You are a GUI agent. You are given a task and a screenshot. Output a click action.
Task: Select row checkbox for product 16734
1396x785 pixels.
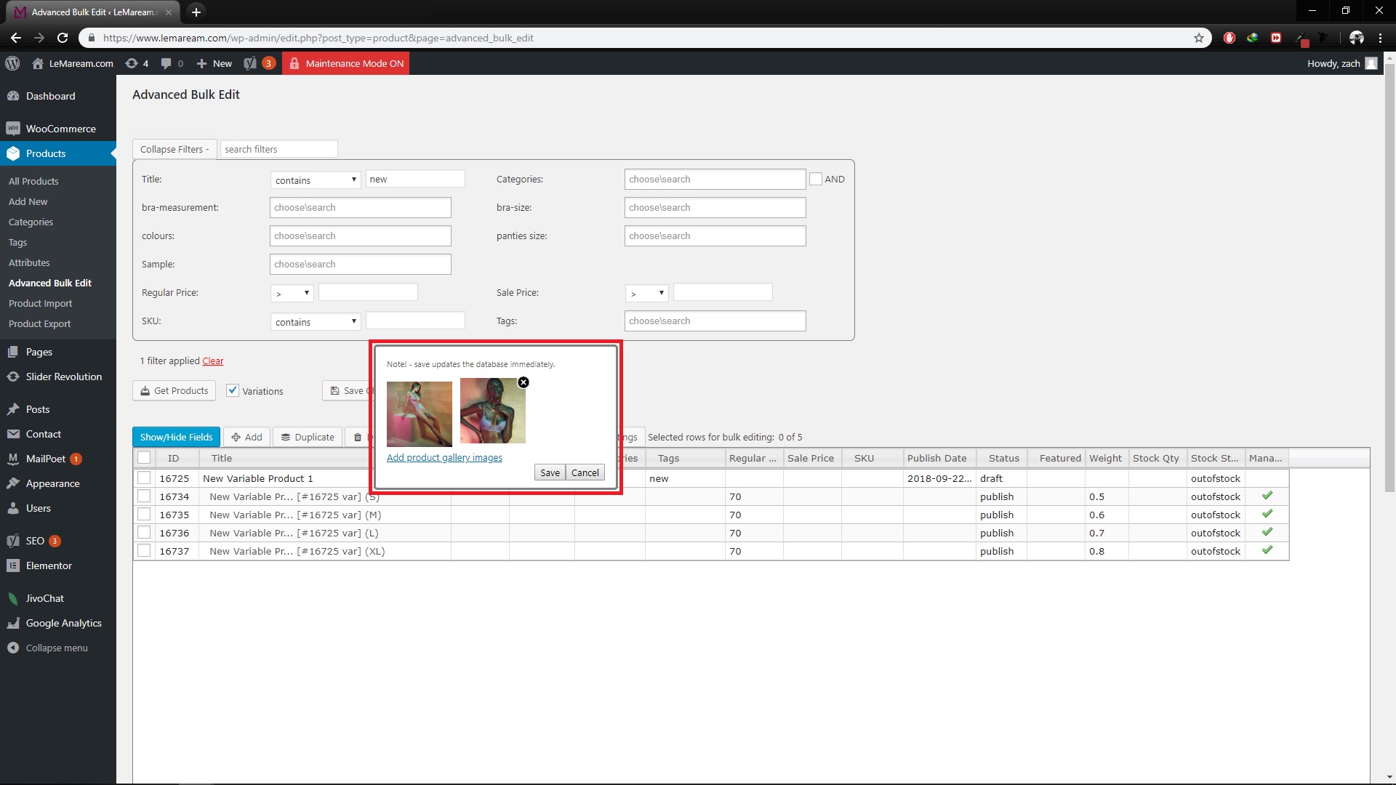tap(144, 496)
